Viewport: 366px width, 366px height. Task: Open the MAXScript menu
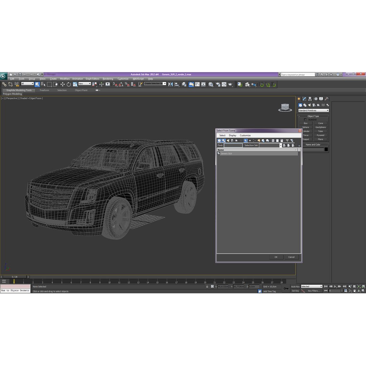138,79
